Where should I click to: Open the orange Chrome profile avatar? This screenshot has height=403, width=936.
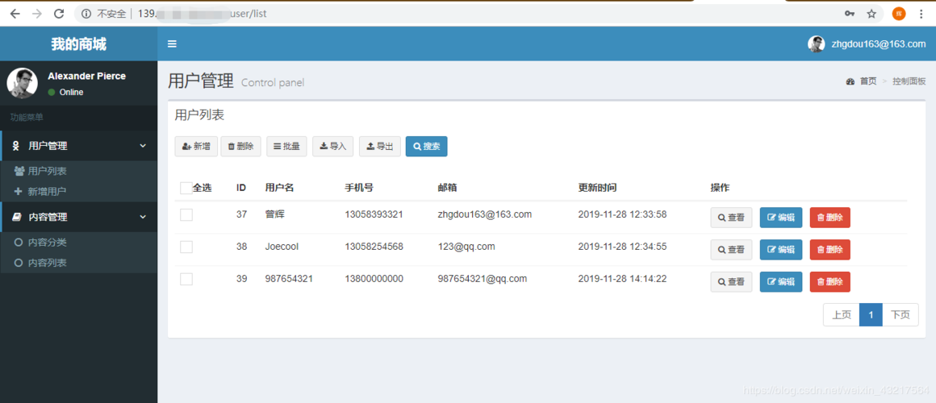click(x=898, y=14)
